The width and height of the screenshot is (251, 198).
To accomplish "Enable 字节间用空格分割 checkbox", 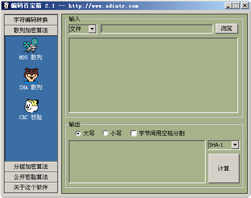I will tap(133, 133).
